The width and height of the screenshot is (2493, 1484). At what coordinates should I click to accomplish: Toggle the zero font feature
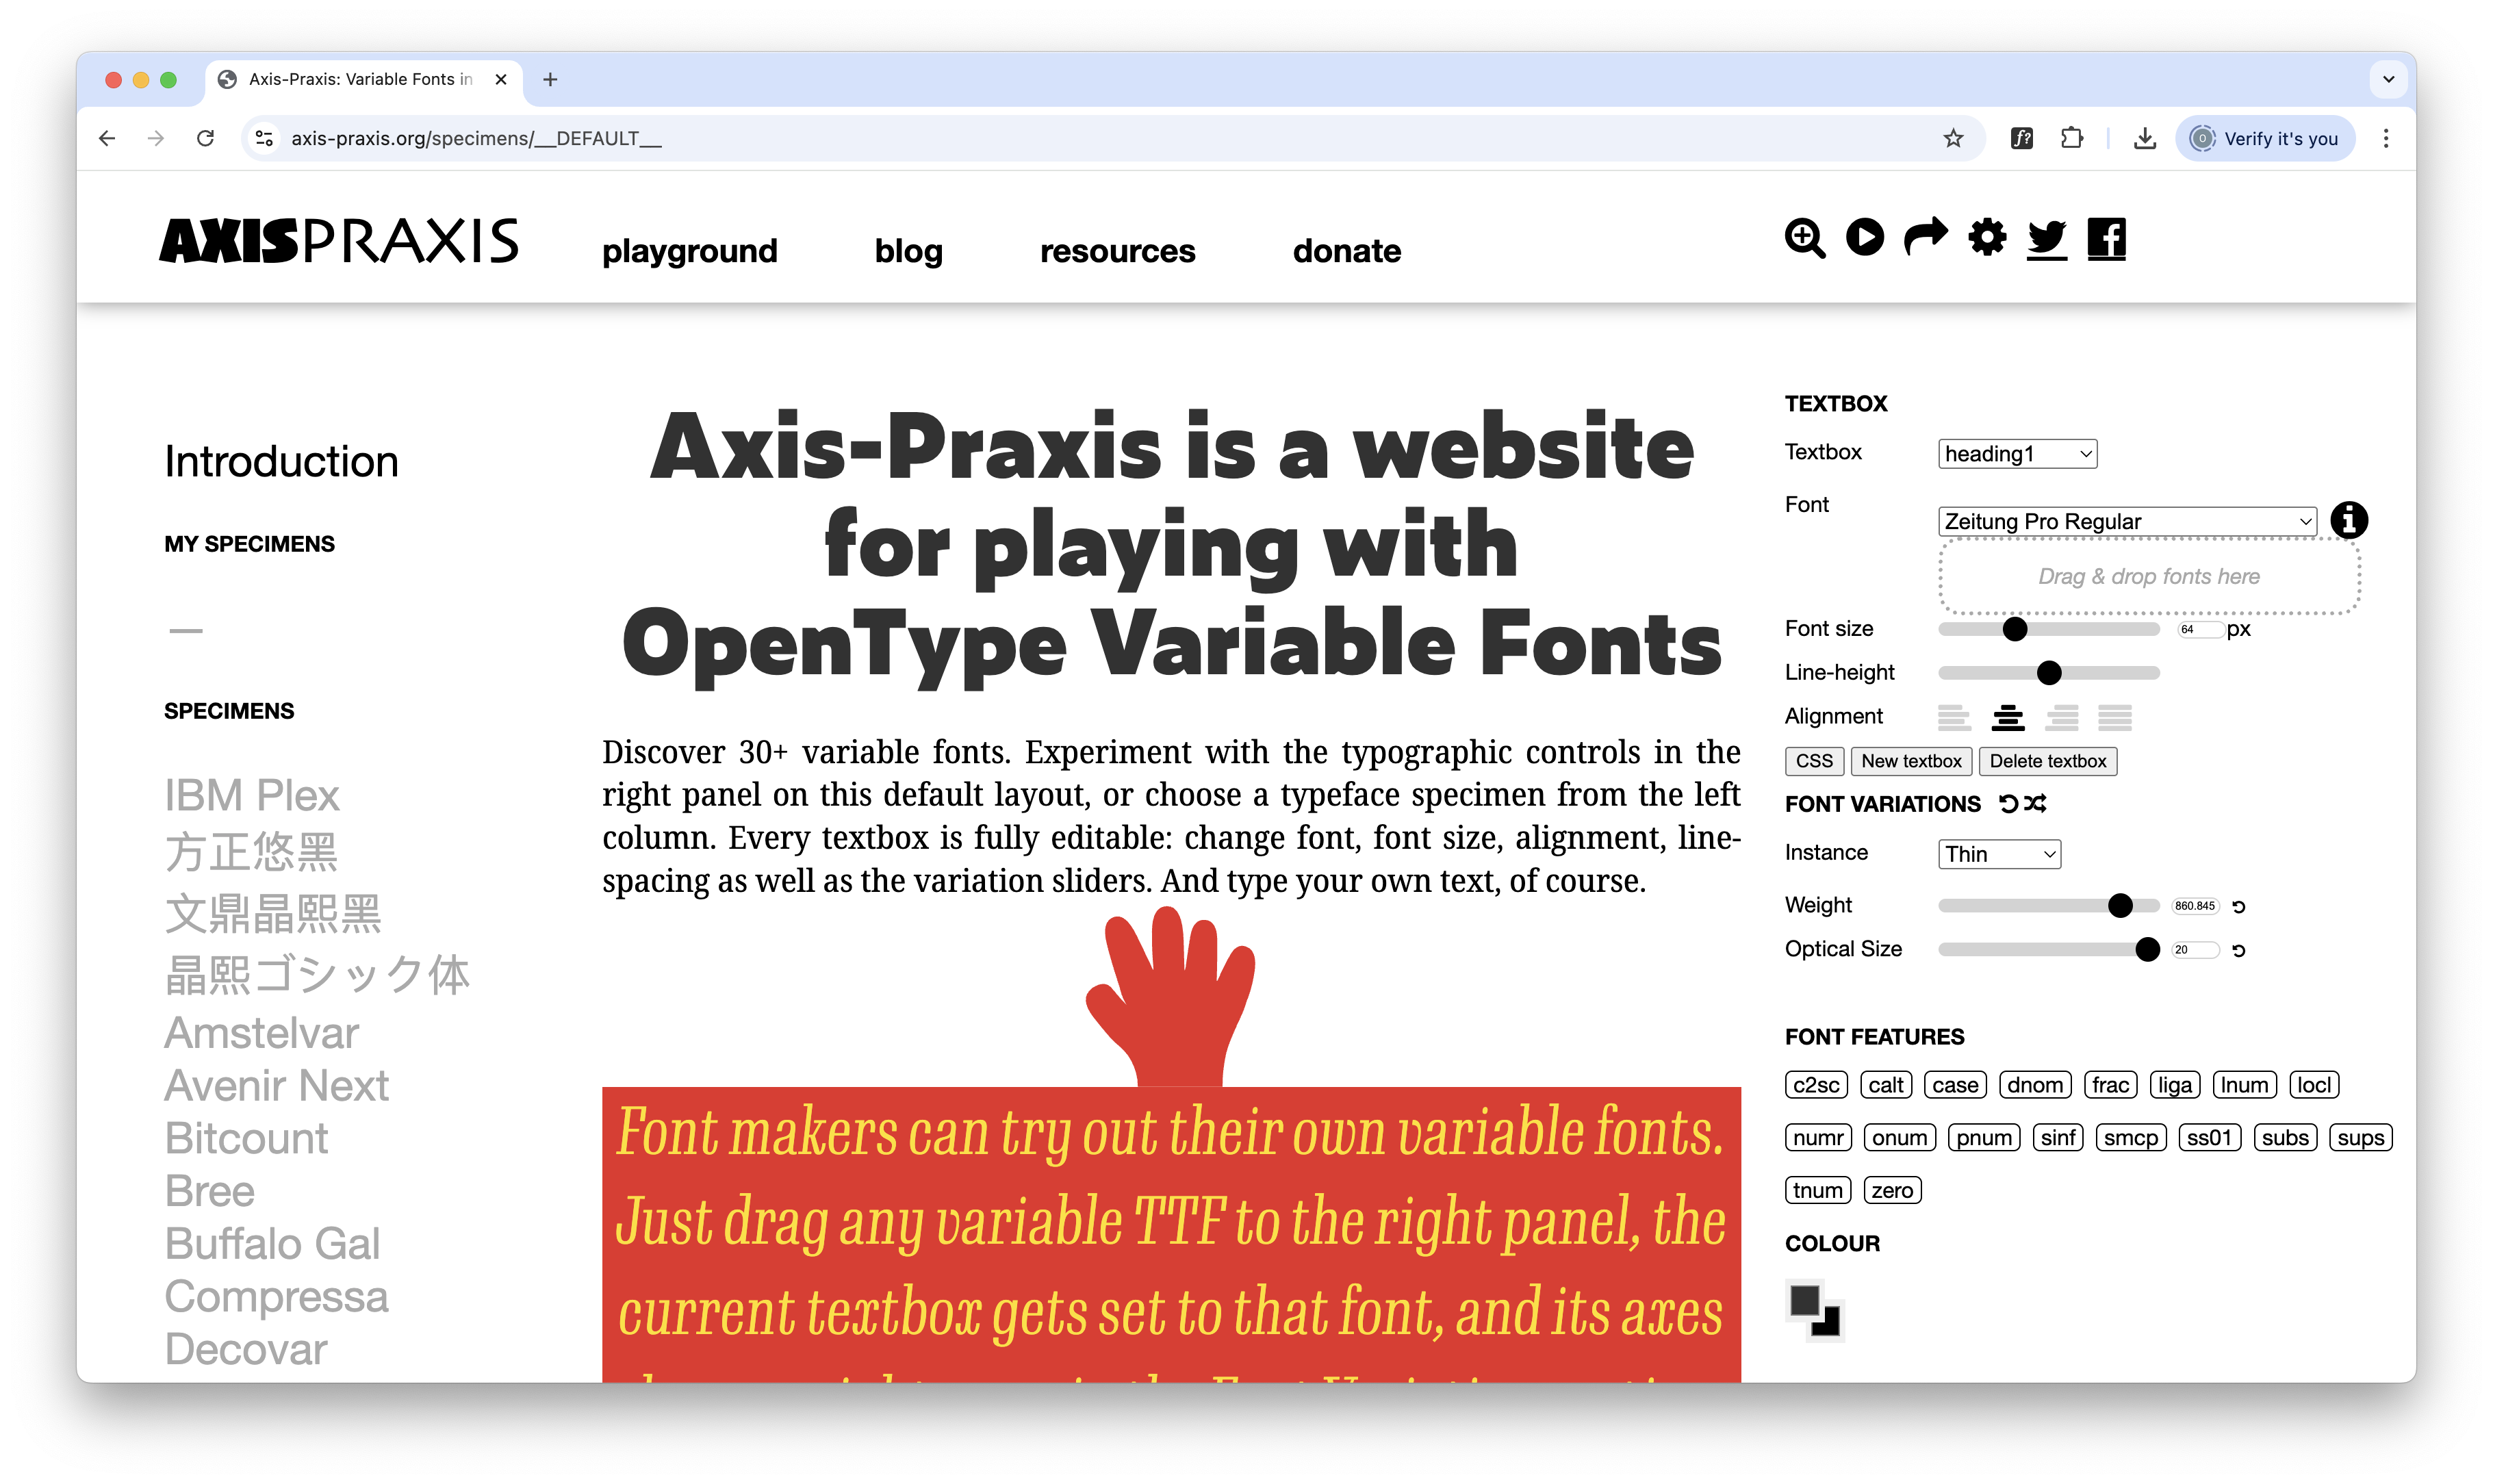[1892, 1191]
